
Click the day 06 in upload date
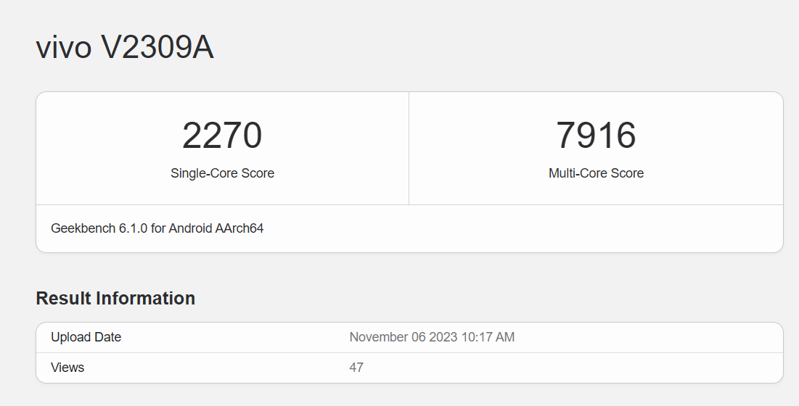point(415,337)
